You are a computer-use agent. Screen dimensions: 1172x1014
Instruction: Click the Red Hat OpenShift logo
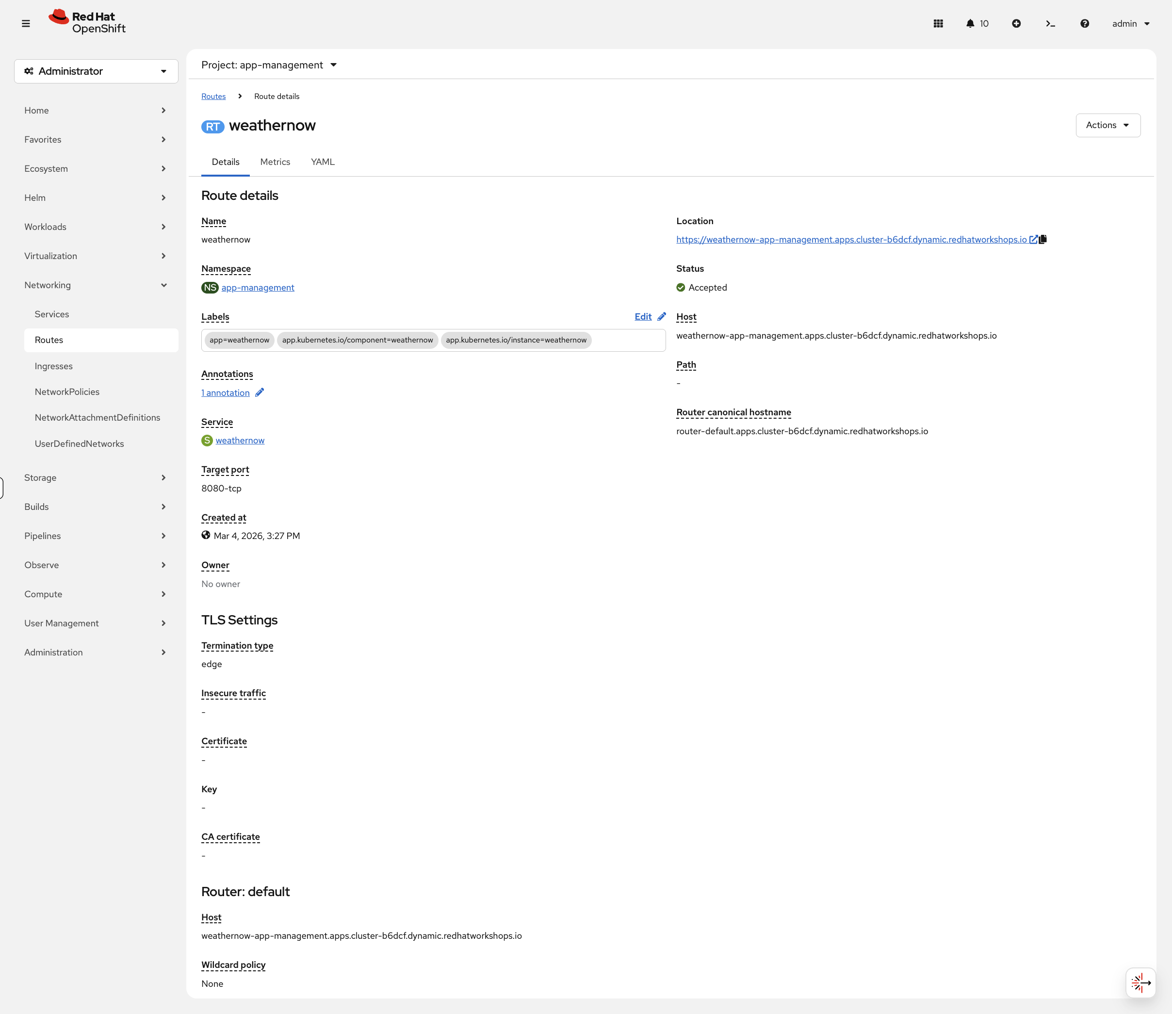pos(88,23)
